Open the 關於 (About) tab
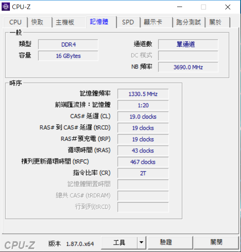 point(218,22)
